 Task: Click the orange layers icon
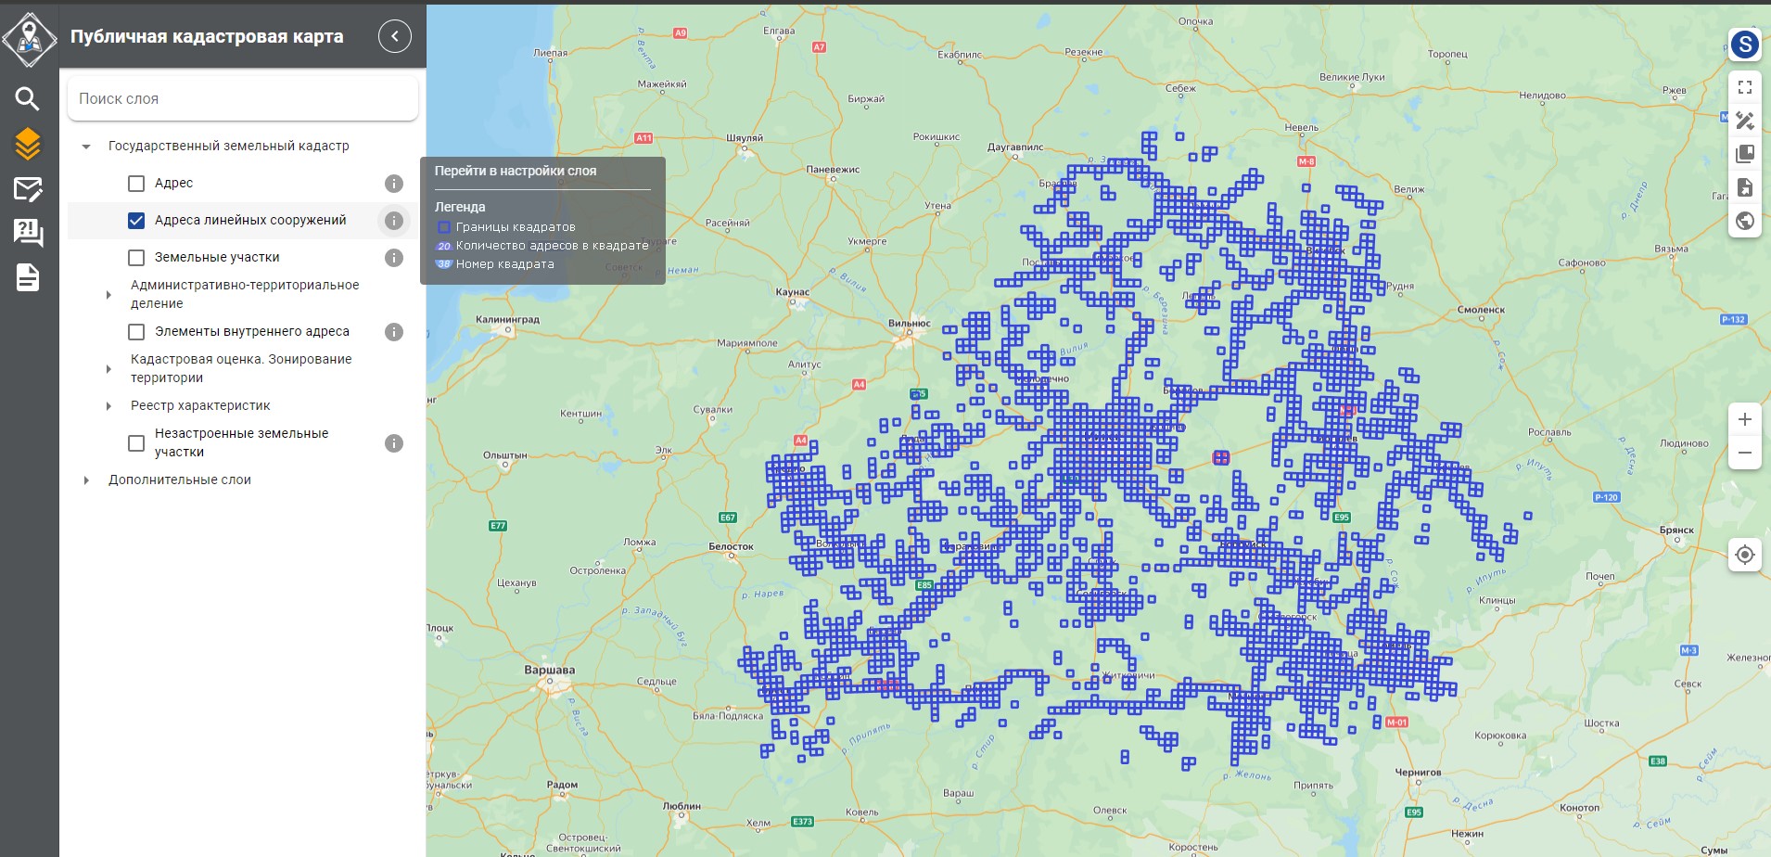[28, 144]
